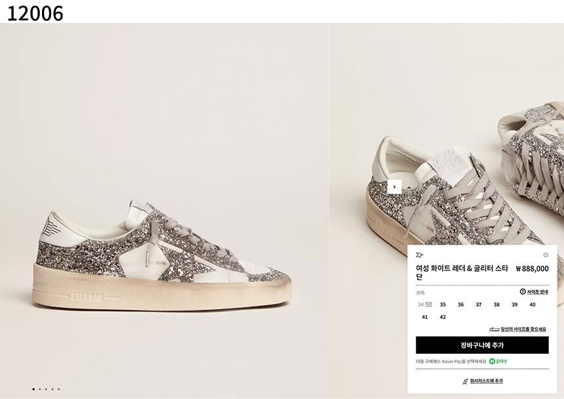This screenshot has height=399, width=564.
Task: Select size 36
Action: point(461,304)
